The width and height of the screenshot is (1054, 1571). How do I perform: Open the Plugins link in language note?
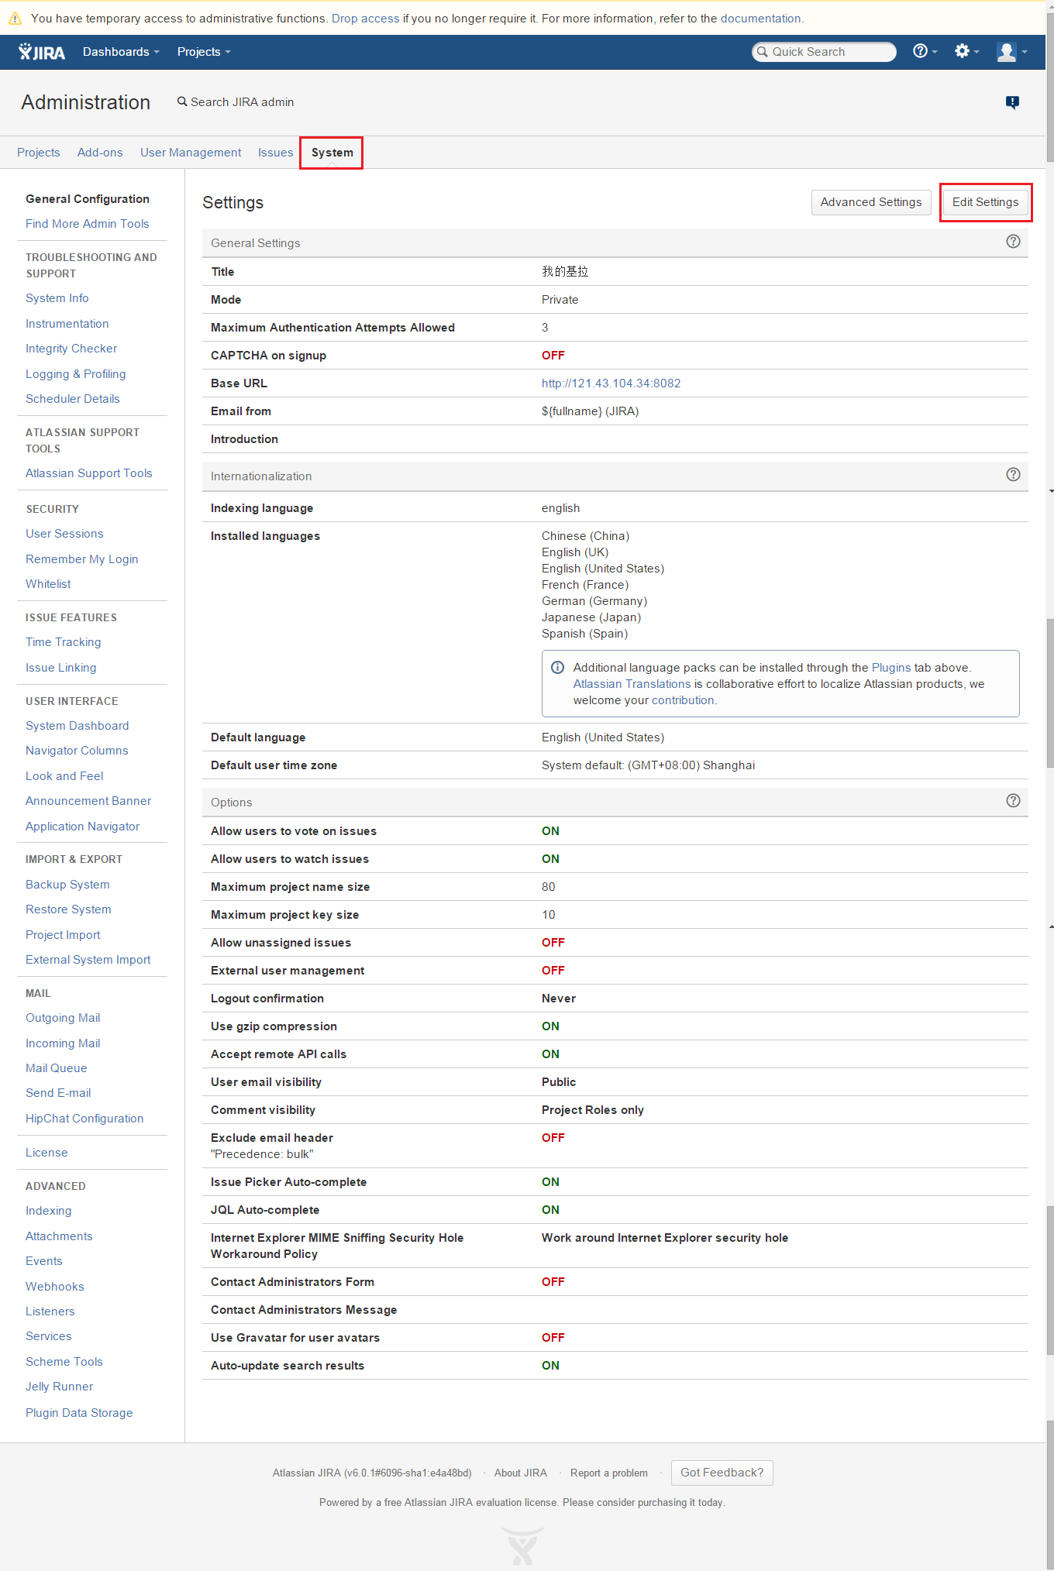(x=891, y=668)
